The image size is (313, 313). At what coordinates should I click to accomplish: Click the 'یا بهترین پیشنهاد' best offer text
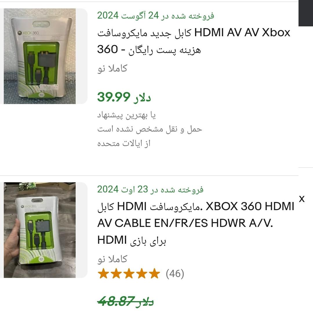tap(126, 115)
